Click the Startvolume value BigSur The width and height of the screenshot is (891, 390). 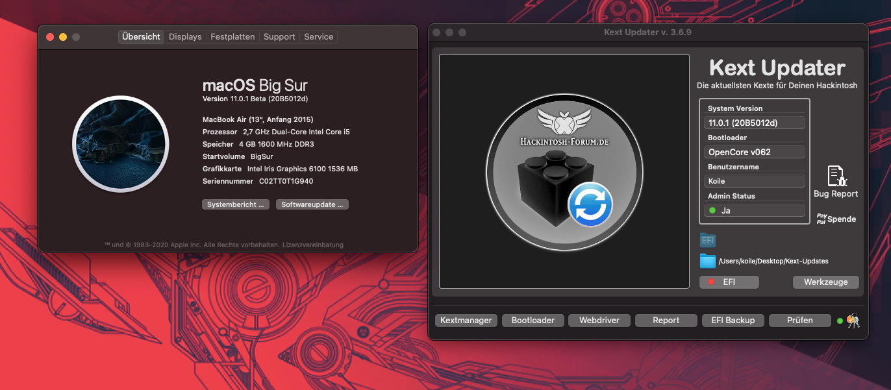click(262, 156)
